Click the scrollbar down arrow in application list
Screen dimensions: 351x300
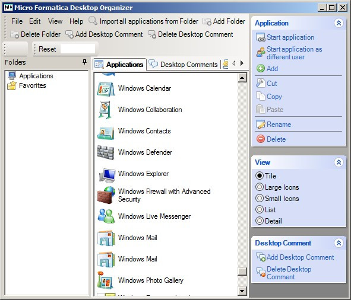tap(242, 291)
